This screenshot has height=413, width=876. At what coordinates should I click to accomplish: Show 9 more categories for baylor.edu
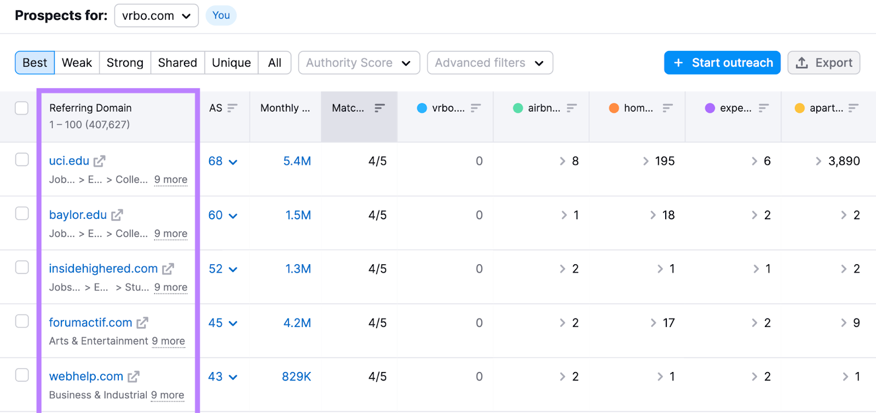coord(171,234)
